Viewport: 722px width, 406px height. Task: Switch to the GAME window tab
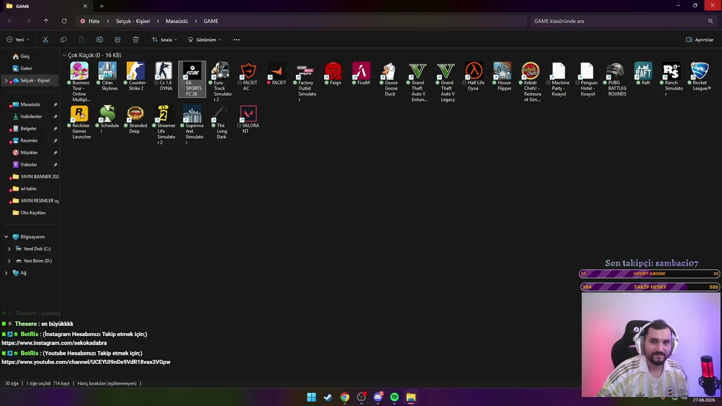point(47,6)
